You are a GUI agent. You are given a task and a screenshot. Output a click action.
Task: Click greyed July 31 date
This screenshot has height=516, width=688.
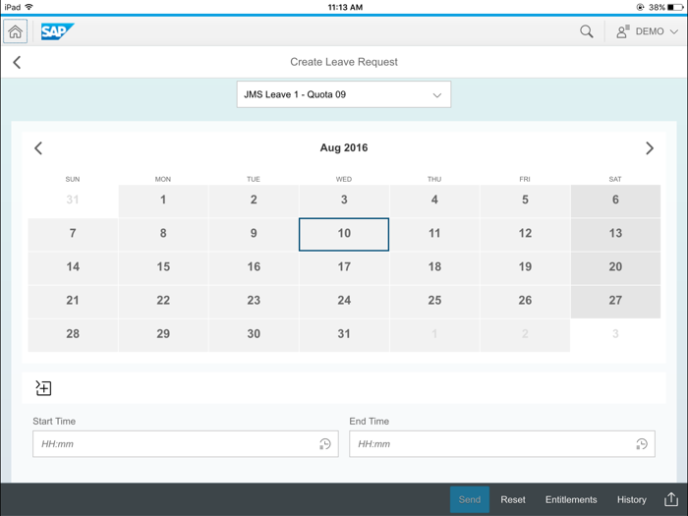[x=73, y=201]
